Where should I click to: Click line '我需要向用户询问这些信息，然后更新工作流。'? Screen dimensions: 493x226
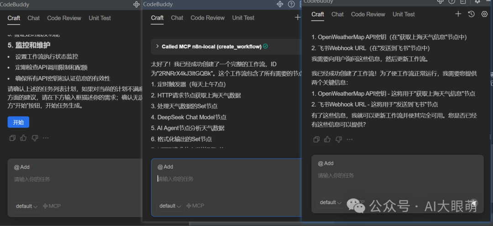tap(371, 59)
